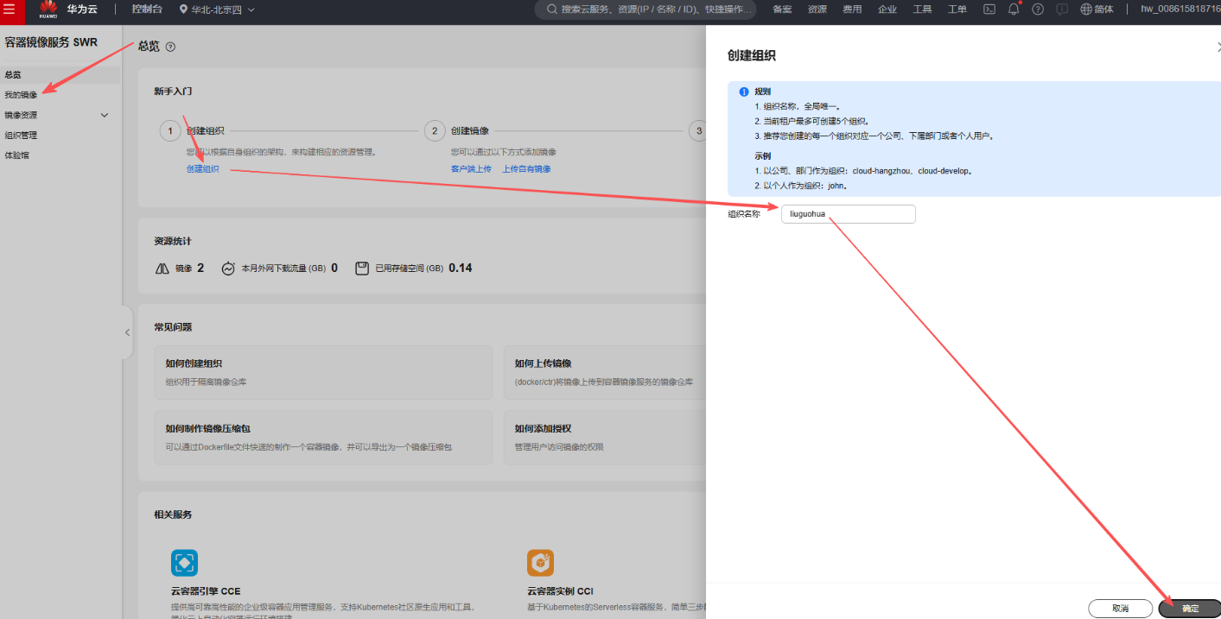Screen dimensions: 1221x619
Task: Click the 取消 cancel button
Action: 1120,609
